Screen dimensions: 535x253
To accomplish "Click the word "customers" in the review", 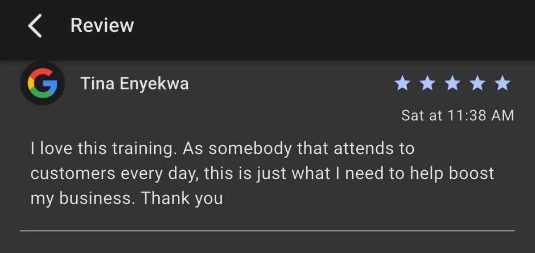I will [73, 173].
